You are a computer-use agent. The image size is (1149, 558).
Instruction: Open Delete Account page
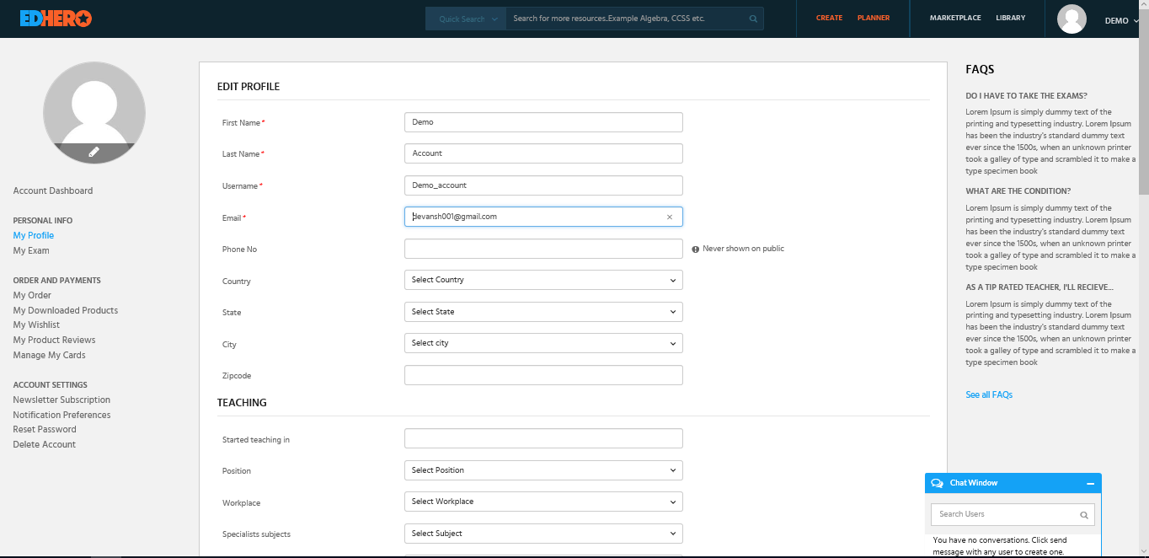click(45, 445)
